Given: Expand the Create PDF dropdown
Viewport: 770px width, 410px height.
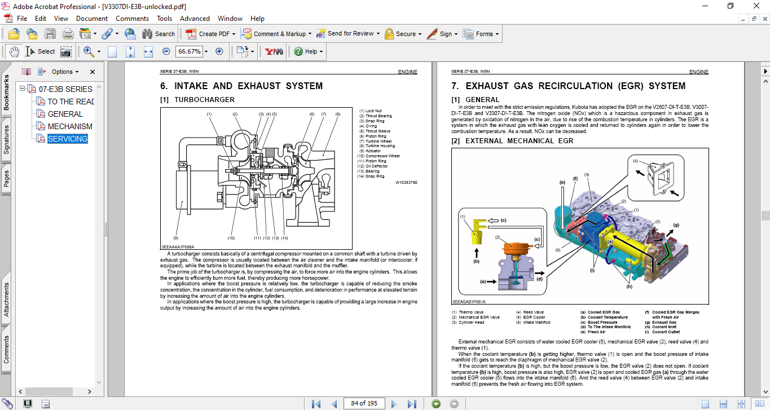Looking at the screenshot, I should click(x=234, y=34).
